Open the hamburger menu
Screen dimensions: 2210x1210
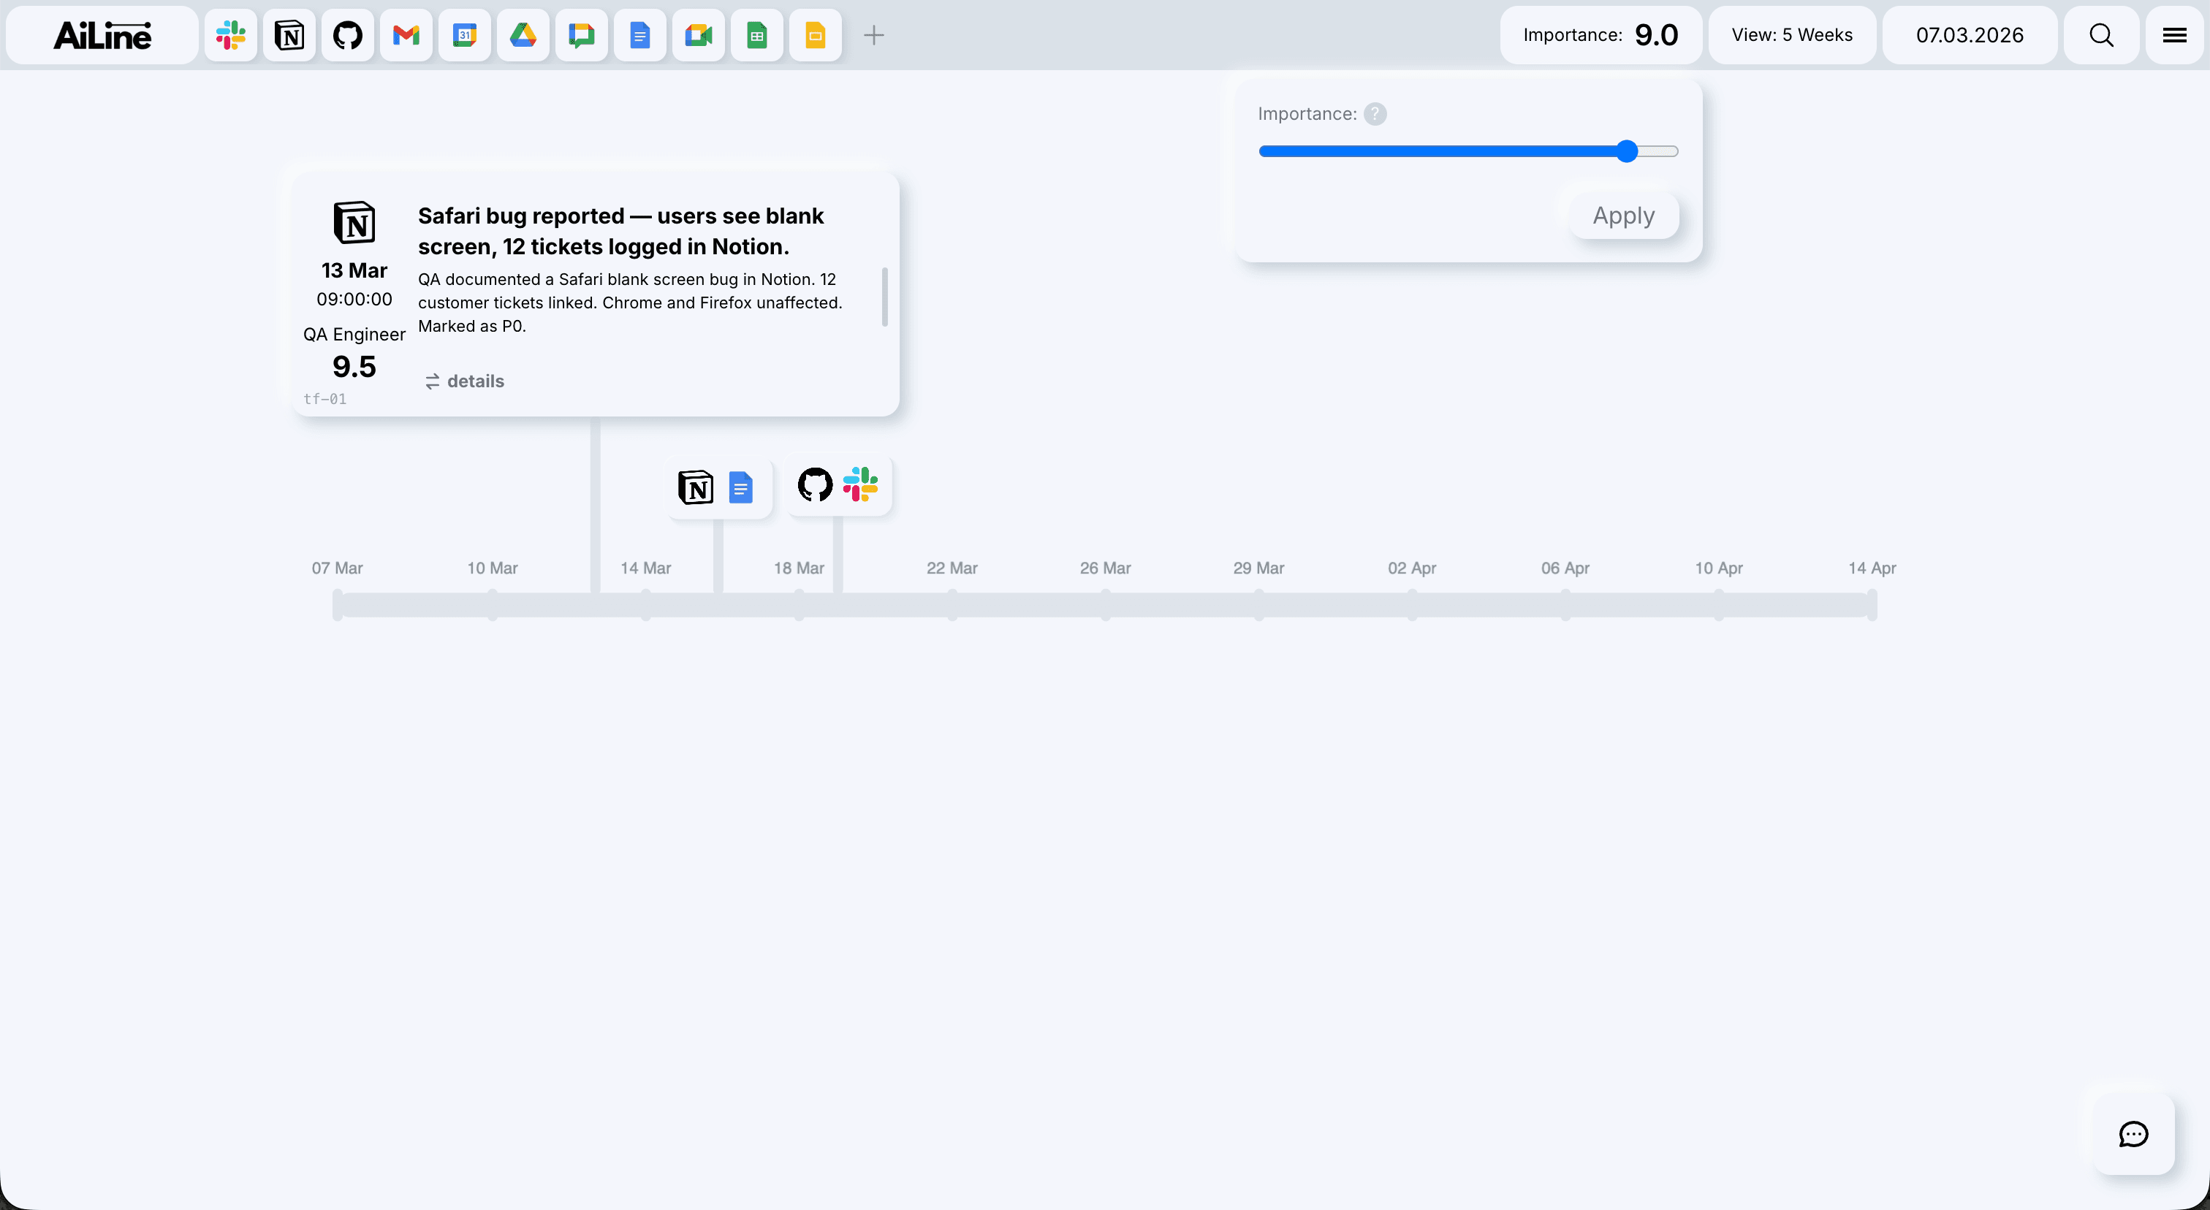point(2174,35)
